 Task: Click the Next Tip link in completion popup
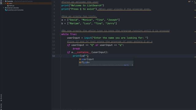point(126,65)
